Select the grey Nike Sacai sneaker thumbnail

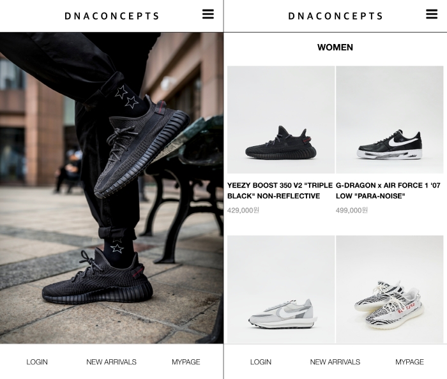click(281, 289)
